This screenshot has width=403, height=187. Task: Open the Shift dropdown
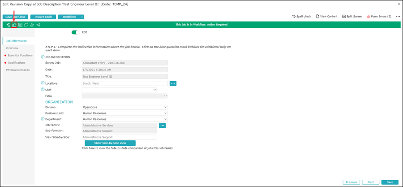119,90
